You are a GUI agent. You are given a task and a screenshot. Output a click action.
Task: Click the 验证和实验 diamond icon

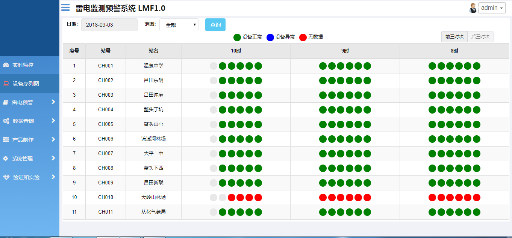tap(6, 177)
